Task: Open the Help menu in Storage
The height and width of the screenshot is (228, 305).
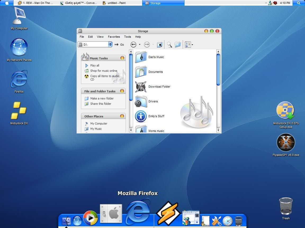Action: point(138,37)
